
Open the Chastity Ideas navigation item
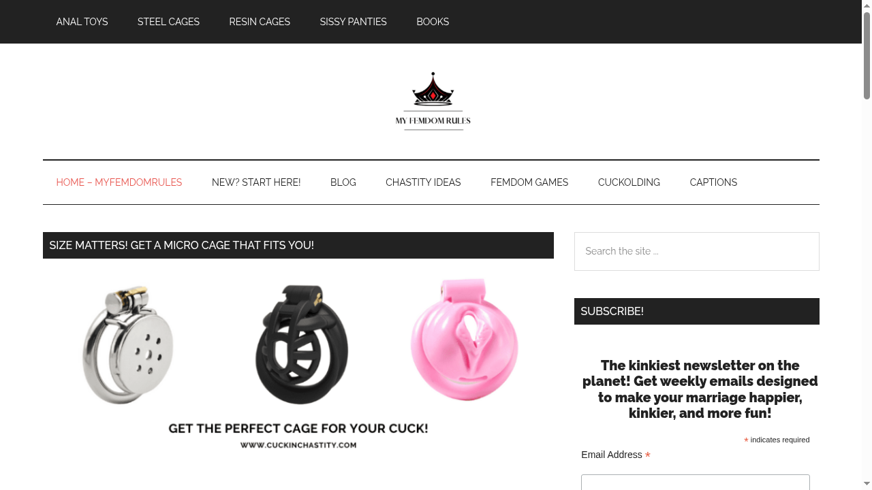(x=423, y=182)
